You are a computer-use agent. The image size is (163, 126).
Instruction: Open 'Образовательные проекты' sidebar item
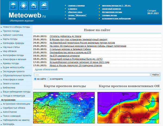17,75
